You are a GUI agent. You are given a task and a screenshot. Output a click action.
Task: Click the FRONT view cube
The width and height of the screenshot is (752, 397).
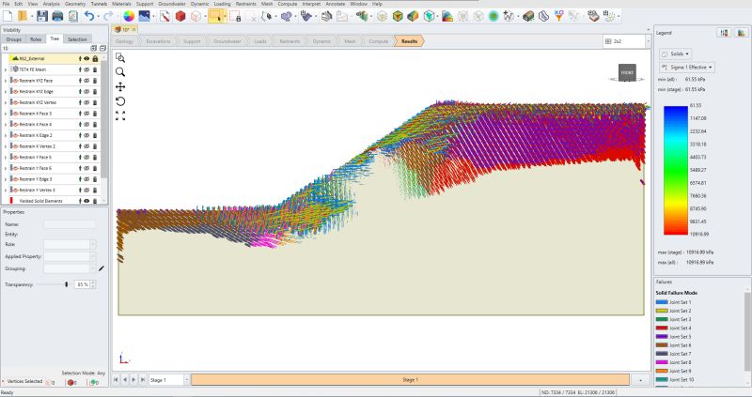pyautogui.click(x=627, y=73)
